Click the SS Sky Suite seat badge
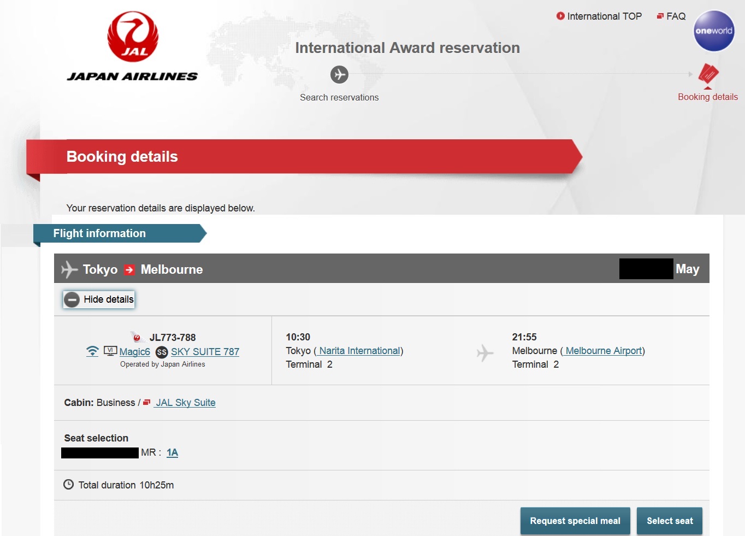This screenshot has height=536, width=745. [x=162, y=352]
